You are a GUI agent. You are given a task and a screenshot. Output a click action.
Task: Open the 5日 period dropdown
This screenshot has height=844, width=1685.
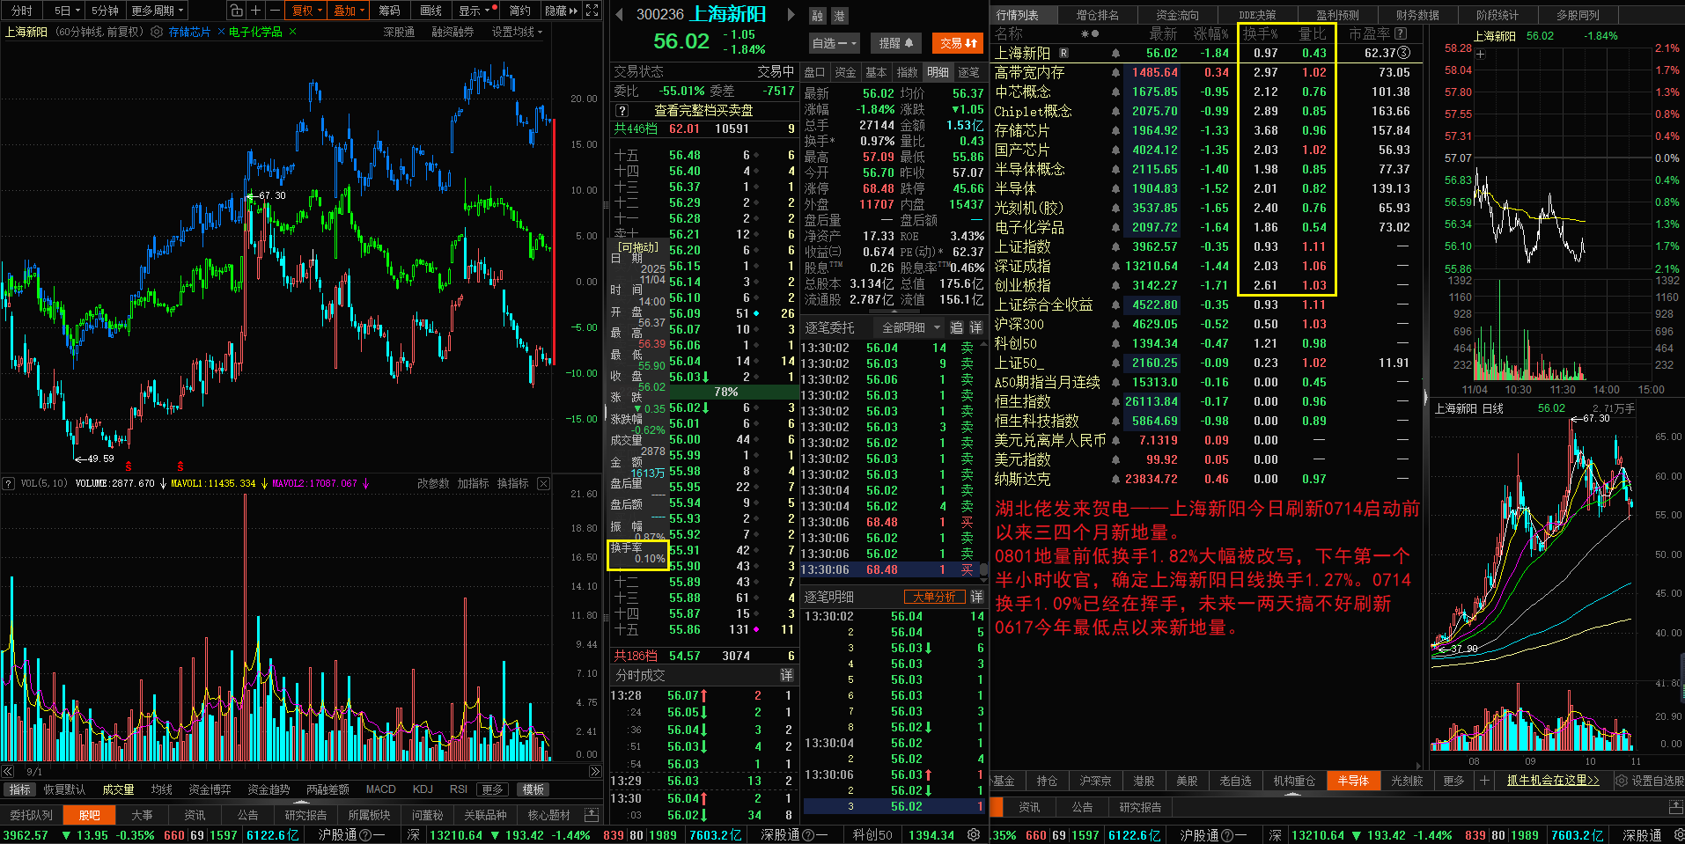67,11
